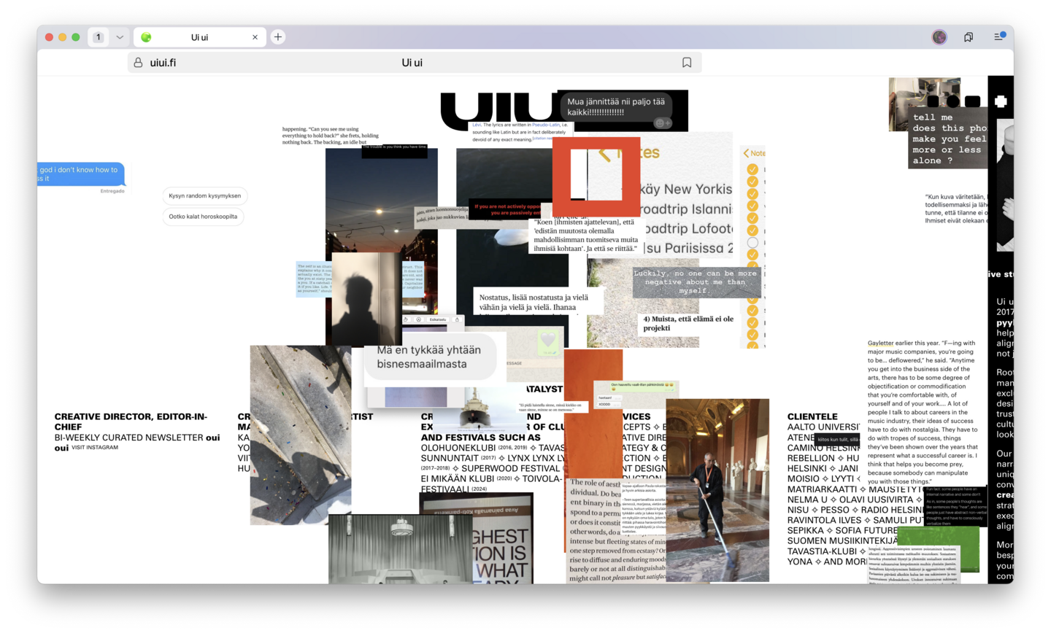The image size is (1051, 633).
Task: Click the tab group button labeled 1
Action: tap(99, 37)
